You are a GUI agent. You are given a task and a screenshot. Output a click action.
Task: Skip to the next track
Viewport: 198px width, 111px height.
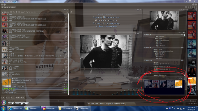coord(26,104)
